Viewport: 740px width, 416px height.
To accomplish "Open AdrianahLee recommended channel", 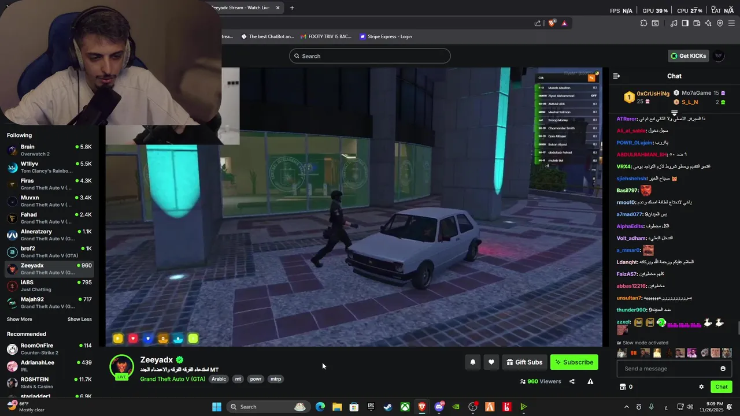I will point(49,366).
